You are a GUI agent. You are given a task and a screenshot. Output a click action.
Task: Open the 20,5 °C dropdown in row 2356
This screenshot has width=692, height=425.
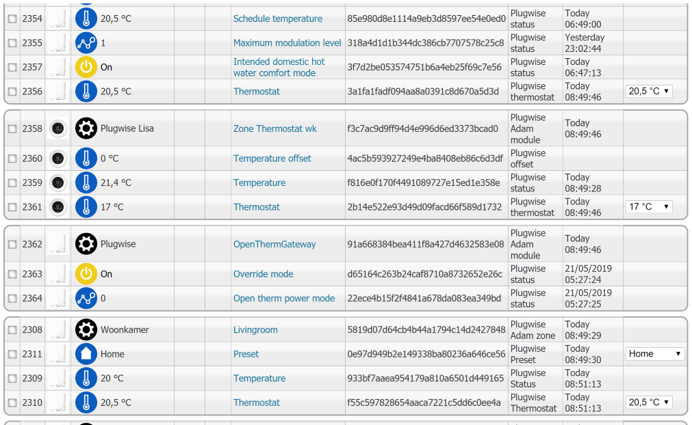tap(649, 91)
